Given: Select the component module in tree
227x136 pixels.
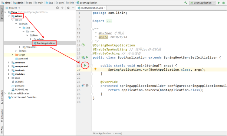Looking at the screenshot, I should tap(20, 66).
